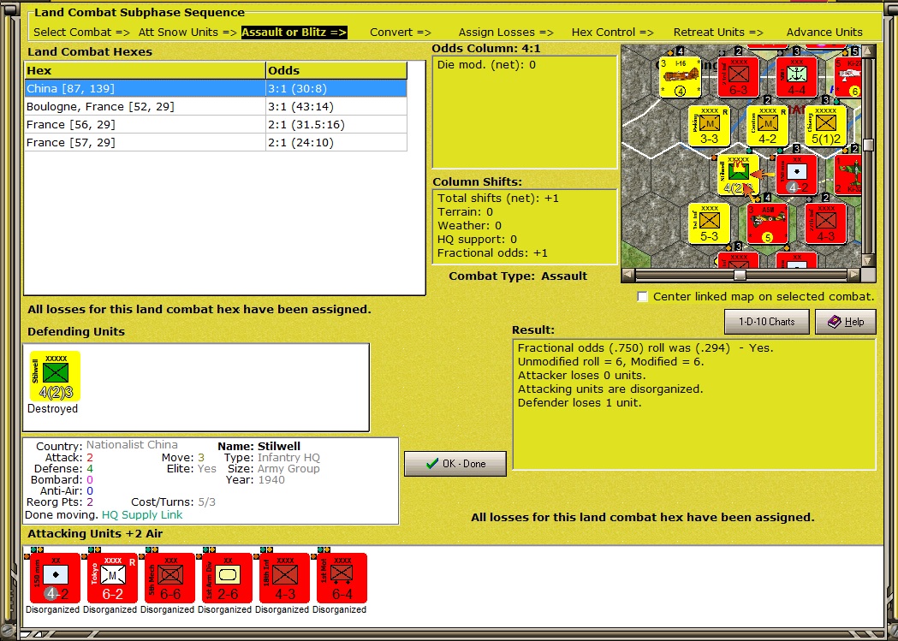Select the A5M fighter counter on the map
This screenshot has height=641, width=898.
pyautogui.click(x=767, y=223)
